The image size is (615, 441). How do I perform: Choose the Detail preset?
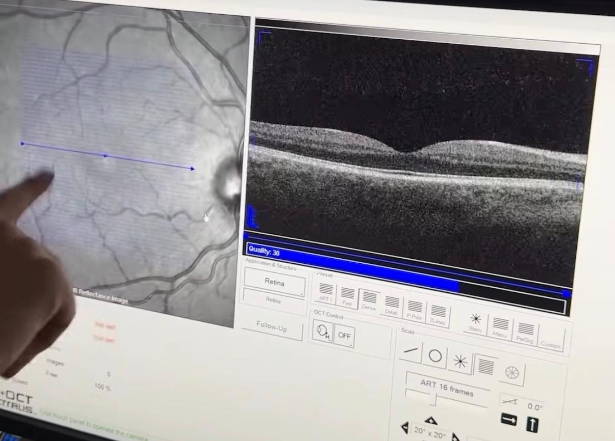click(392, 305)
